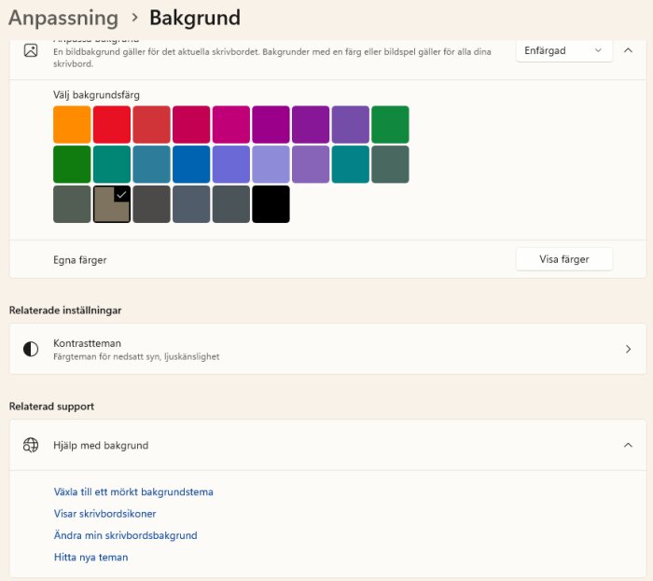Click the Relaterade inställningar heading
The width and height of the screenshot is (653, 581).
point(65,310)
